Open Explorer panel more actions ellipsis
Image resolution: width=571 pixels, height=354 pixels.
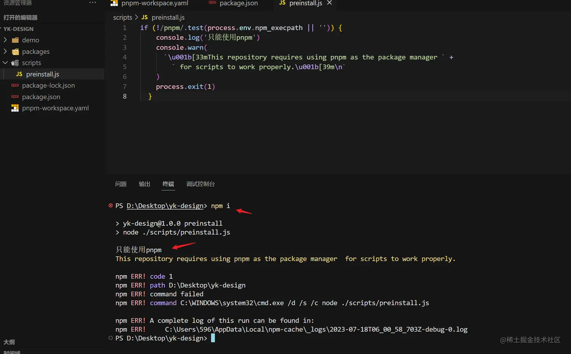(x=93, y=3)
